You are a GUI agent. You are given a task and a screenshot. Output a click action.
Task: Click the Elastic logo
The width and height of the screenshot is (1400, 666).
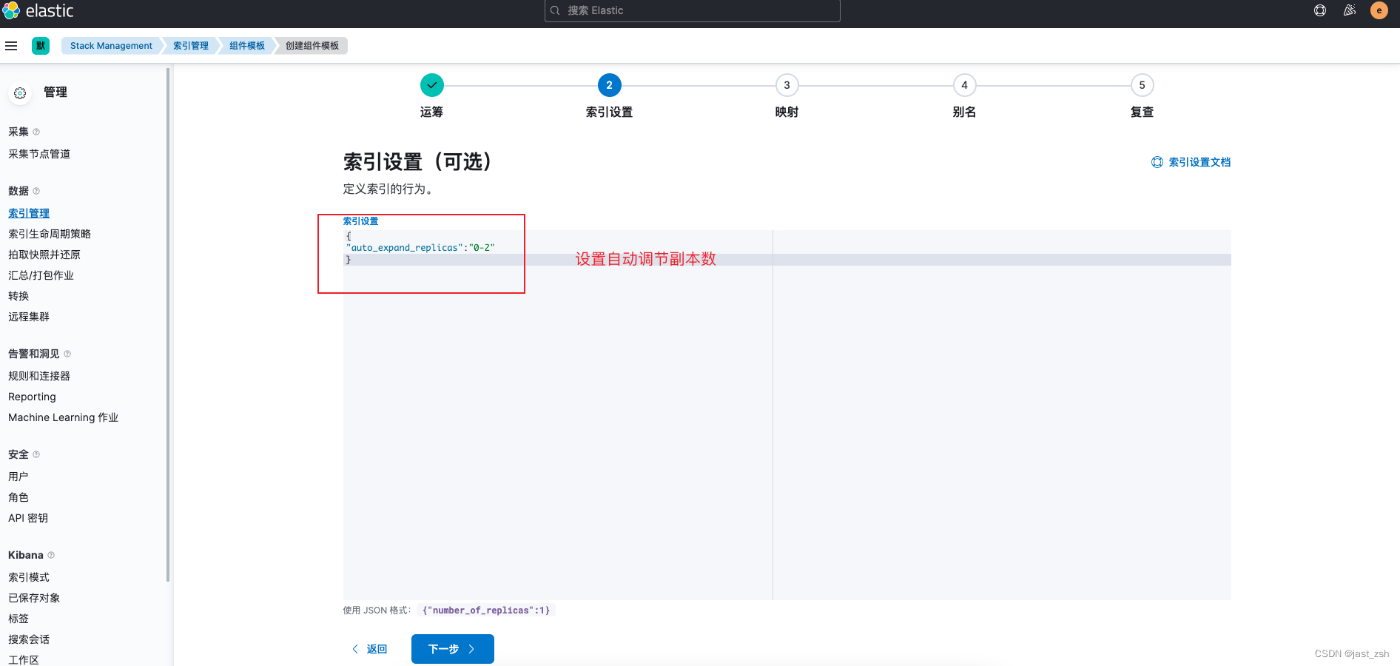click(38, 10)
